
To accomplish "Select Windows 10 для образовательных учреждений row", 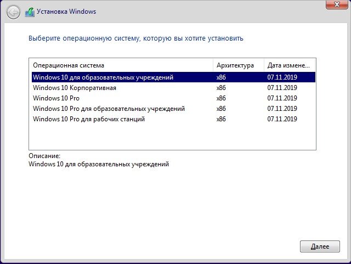I will coord(173,77).
